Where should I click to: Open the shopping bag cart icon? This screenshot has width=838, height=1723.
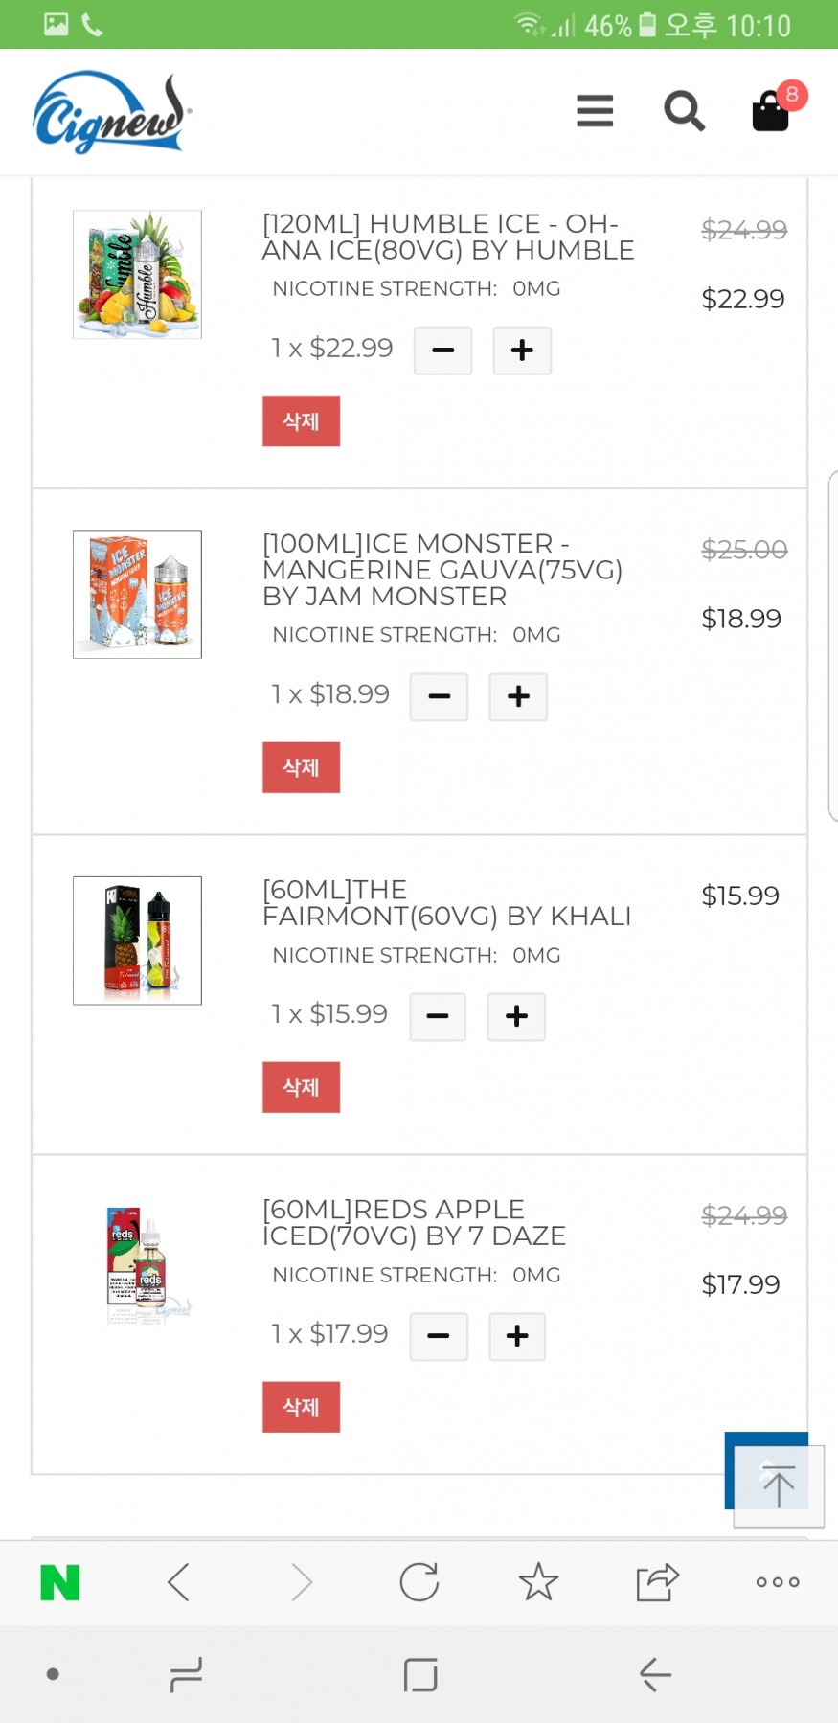pyautogui.click(x=771, y=111)
